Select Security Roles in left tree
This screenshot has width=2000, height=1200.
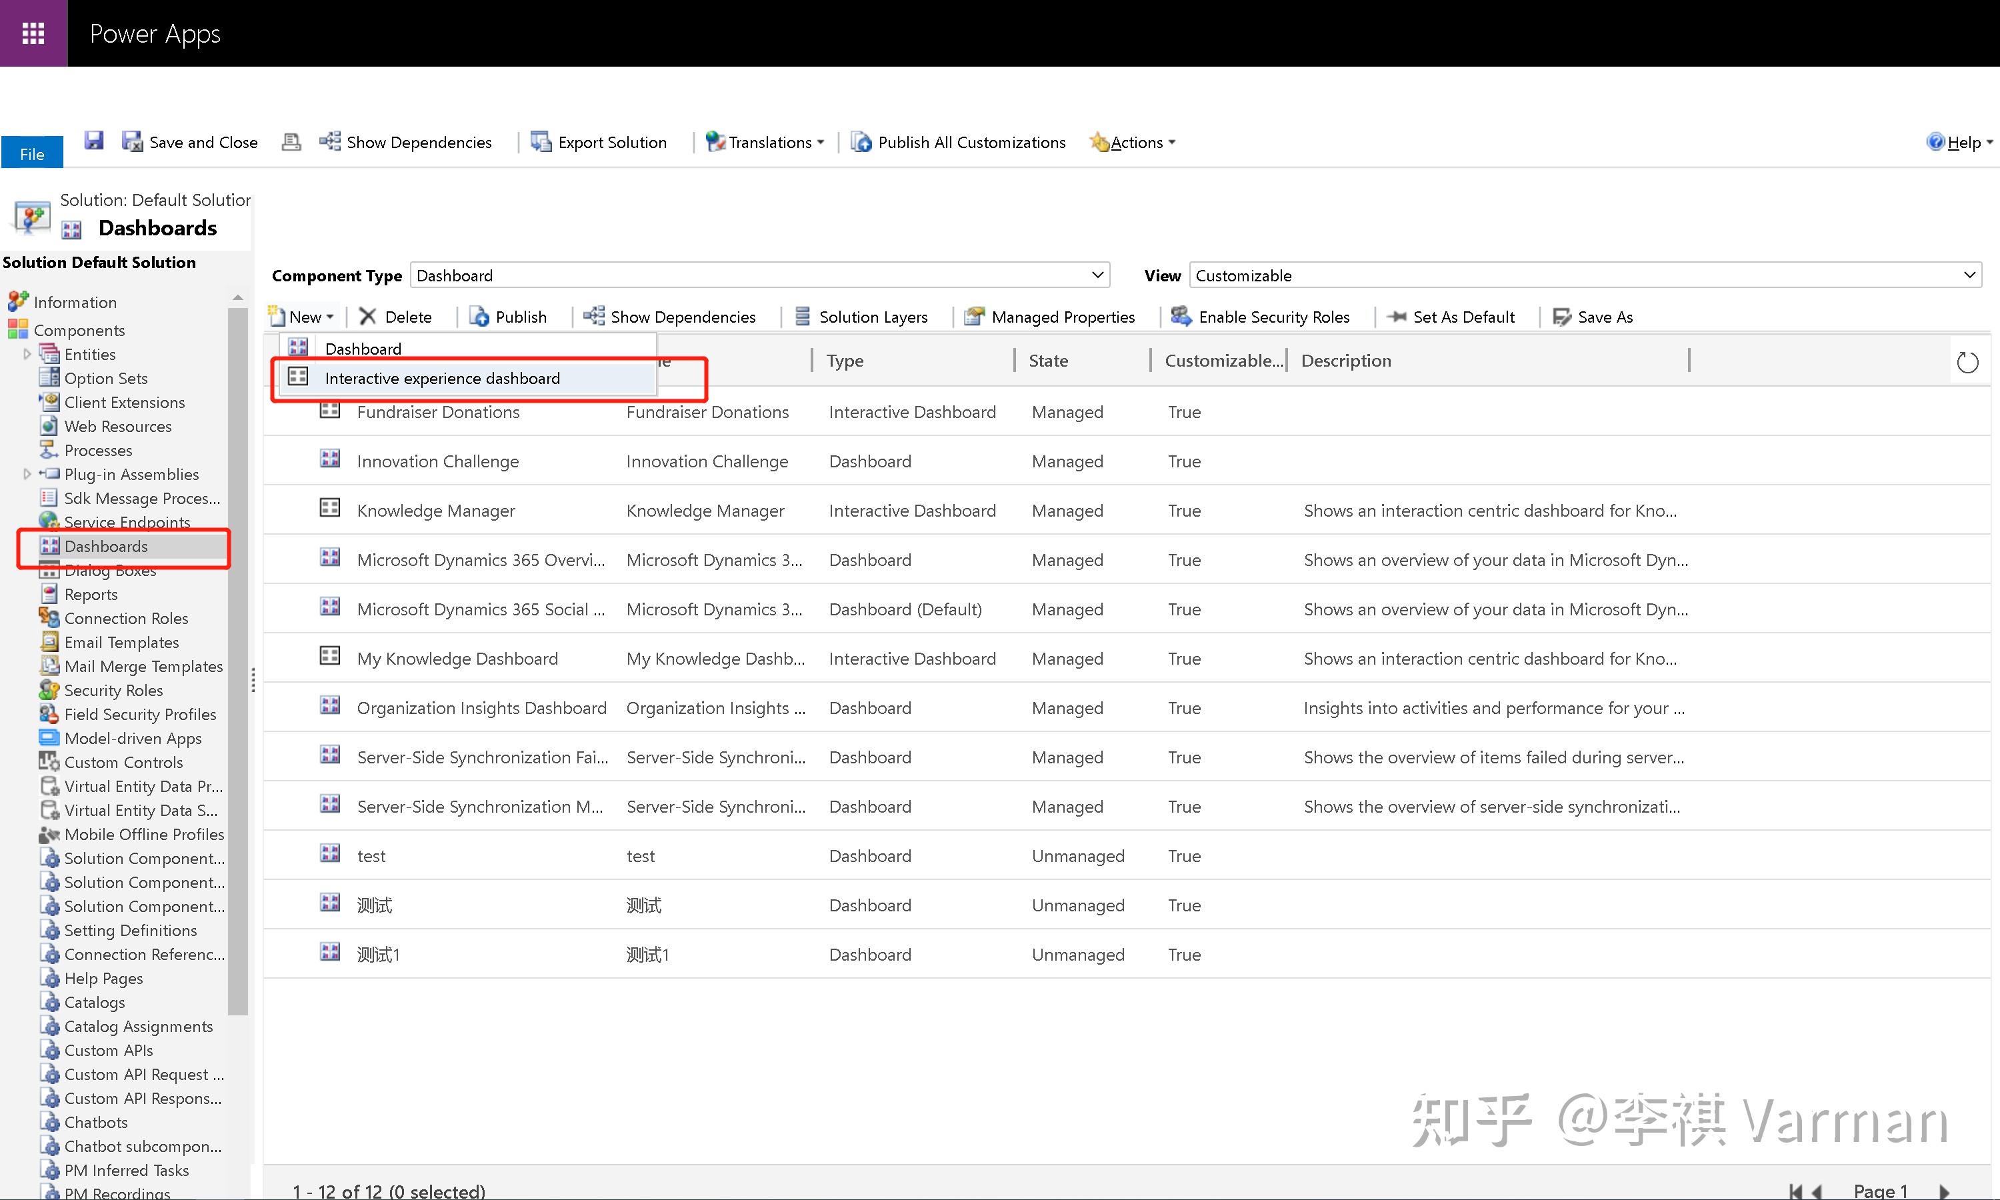(x=113, y=690)
